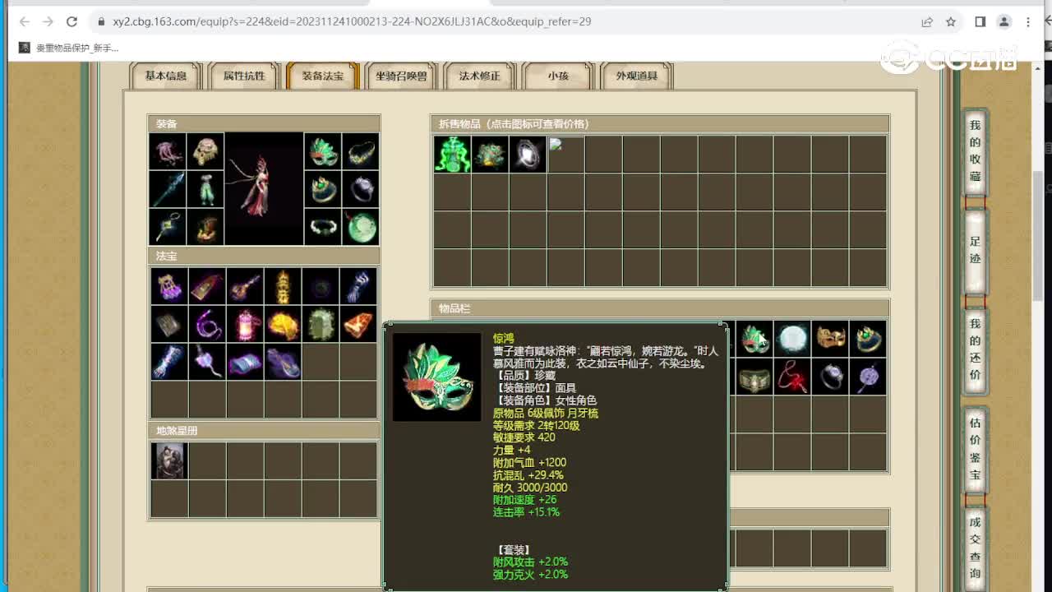Click the blue spear weapon icon

(168, 189)
